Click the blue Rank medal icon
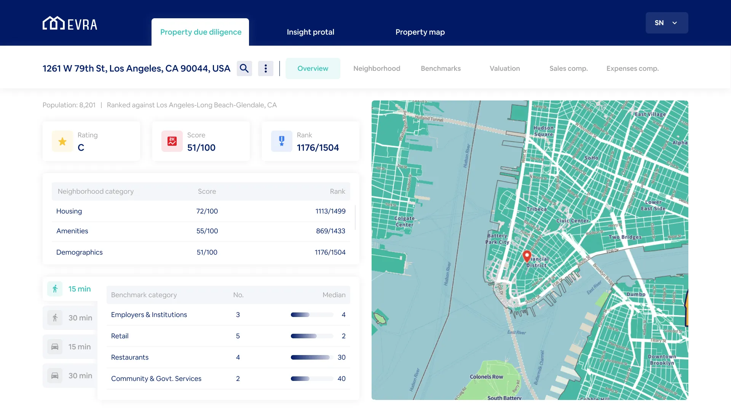Viewport: 731px width, 411px height. [281, 142]
